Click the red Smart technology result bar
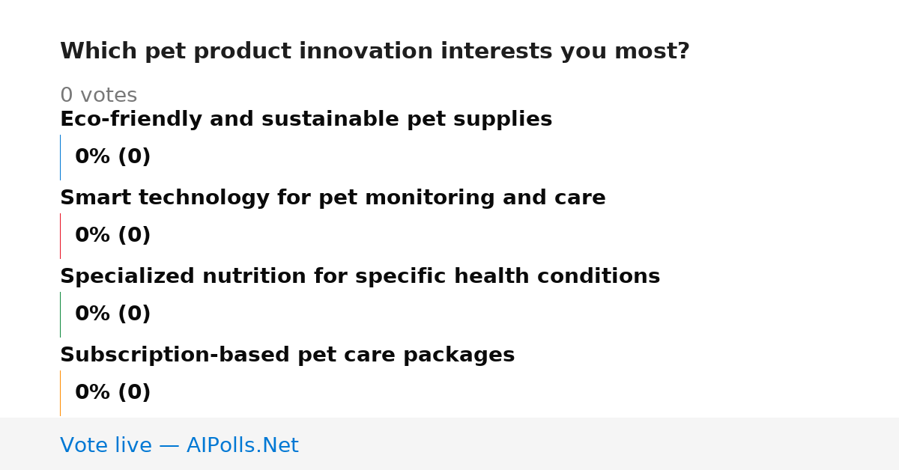Image resolution: width=899 pixels, height=470 pixels. click(60, 236)
